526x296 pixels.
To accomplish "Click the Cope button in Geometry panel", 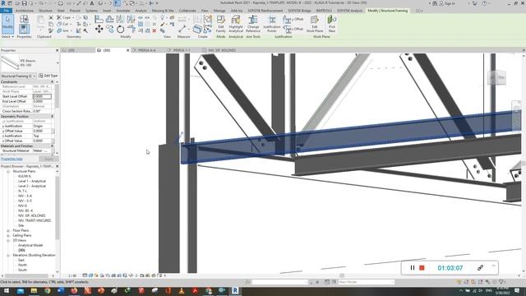I will (64, 17).
